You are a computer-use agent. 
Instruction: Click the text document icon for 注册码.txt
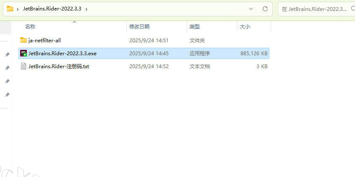pyautogui.click(x=23, y=66)
